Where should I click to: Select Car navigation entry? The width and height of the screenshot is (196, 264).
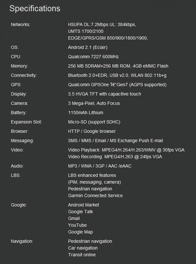pos(83,248)
